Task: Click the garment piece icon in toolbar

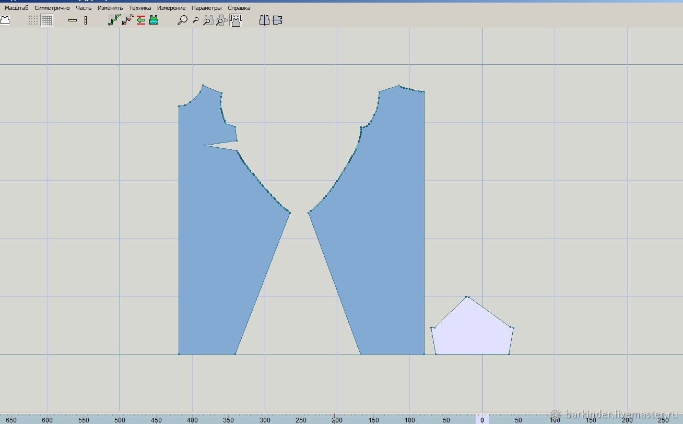Action: coord(5,20)
